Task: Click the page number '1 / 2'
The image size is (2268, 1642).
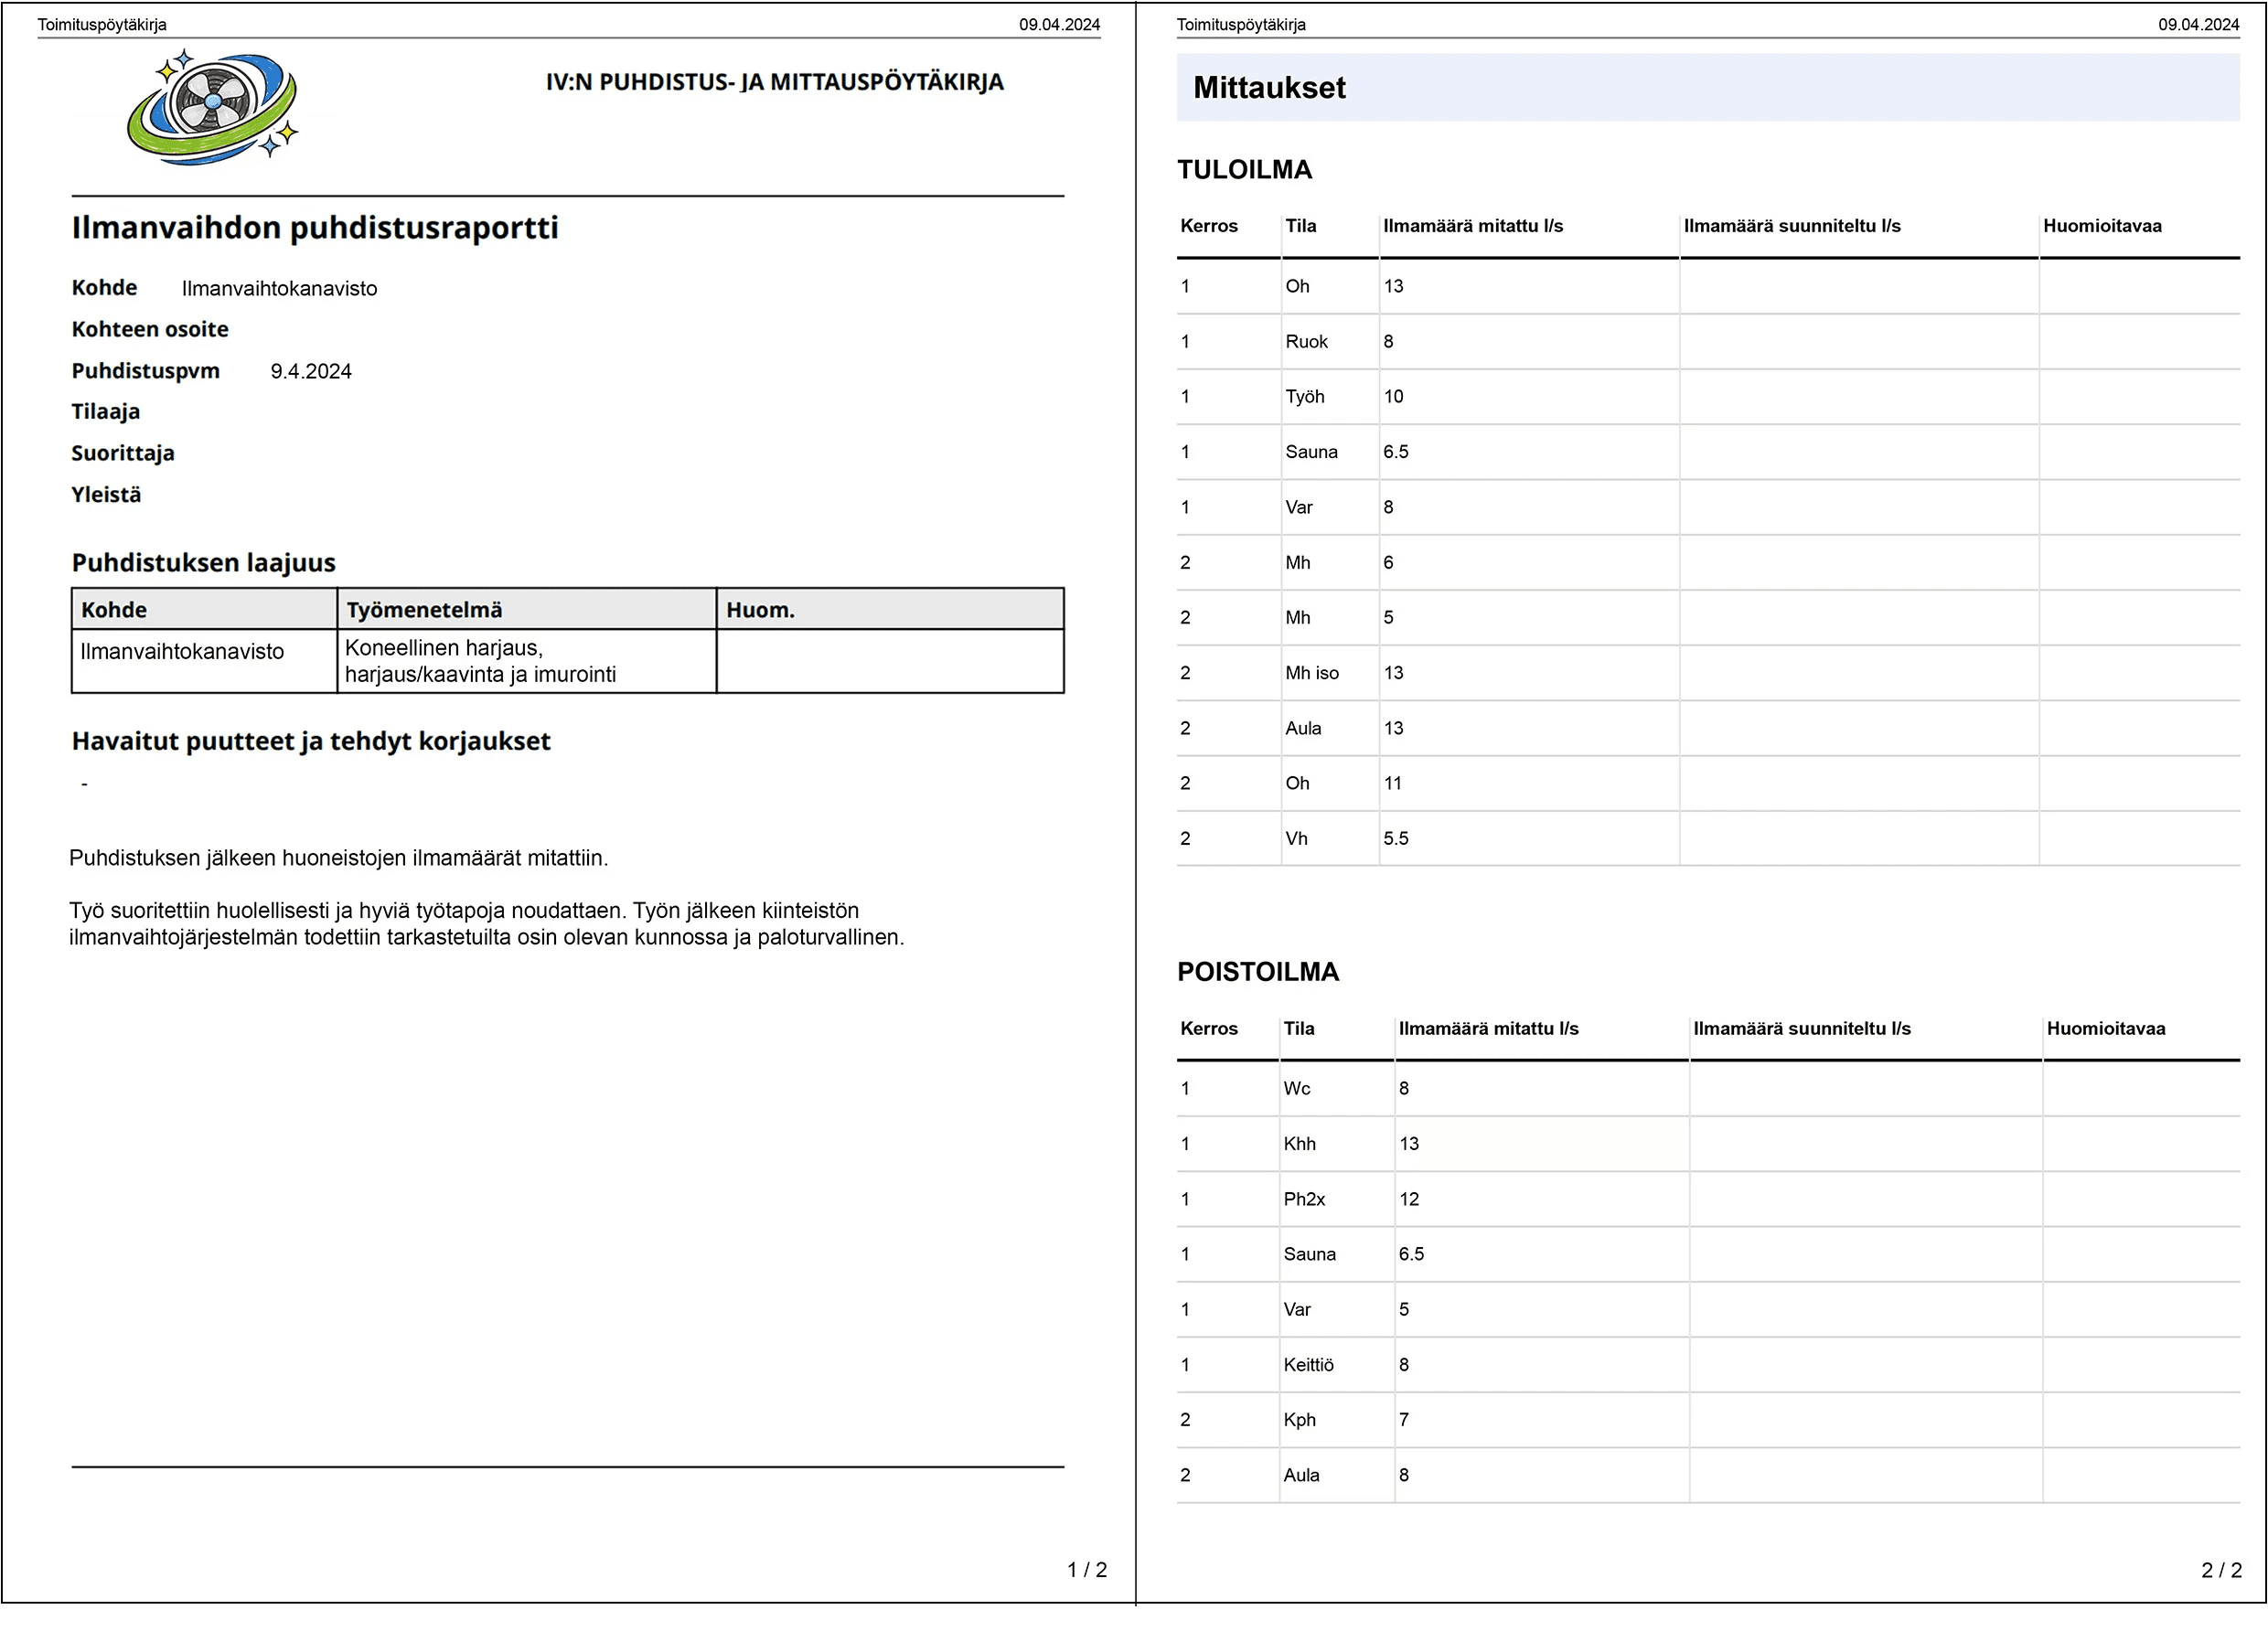Action: click(1087, 1570)
